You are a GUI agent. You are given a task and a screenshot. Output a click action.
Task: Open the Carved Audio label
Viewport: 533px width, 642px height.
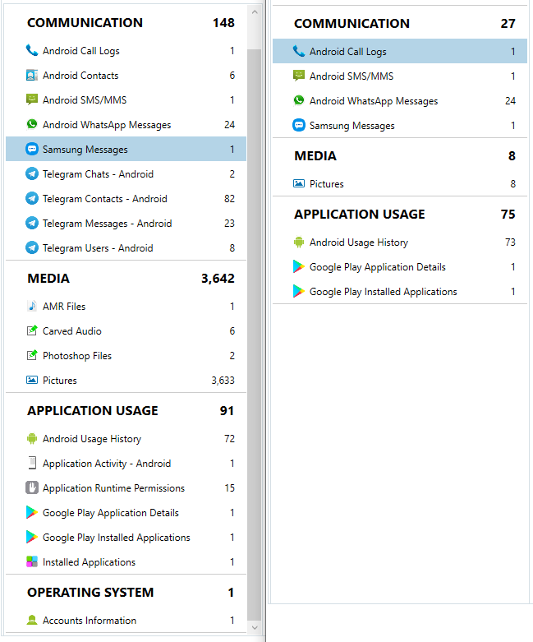[72, 330]
